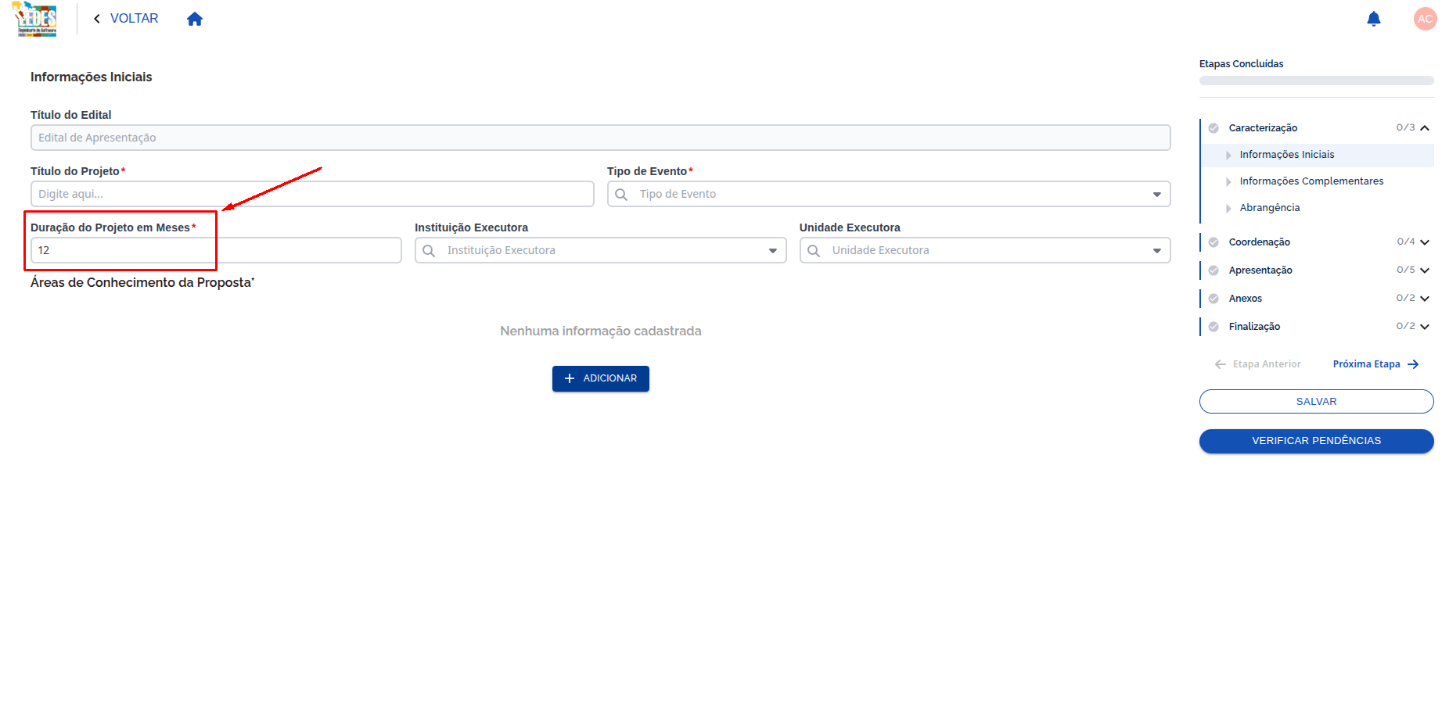Click the left arrow icon of Etapa Anterior
Screen dimensions: 1449x727
[x=1220, y=364]
